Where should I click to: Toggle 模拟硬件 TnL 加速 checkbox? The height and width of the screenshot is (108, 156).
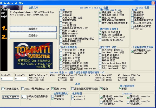(x=100, y=12)
